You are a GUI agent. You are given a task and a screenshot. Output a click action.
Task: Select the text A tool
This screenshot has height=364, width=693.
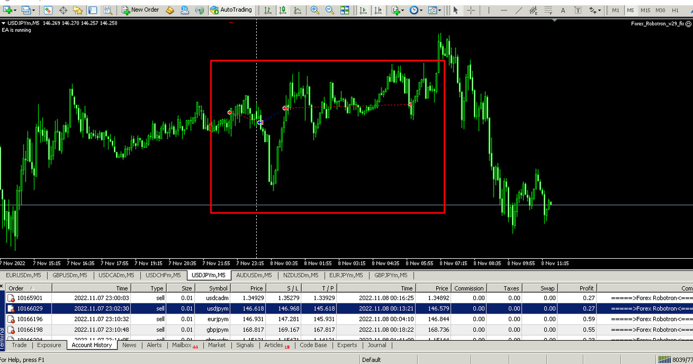click(x=562, y=10)
